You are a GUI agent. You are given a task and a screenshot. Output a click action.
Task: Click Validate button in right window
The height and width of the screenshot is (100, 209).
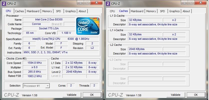(176, 95)
